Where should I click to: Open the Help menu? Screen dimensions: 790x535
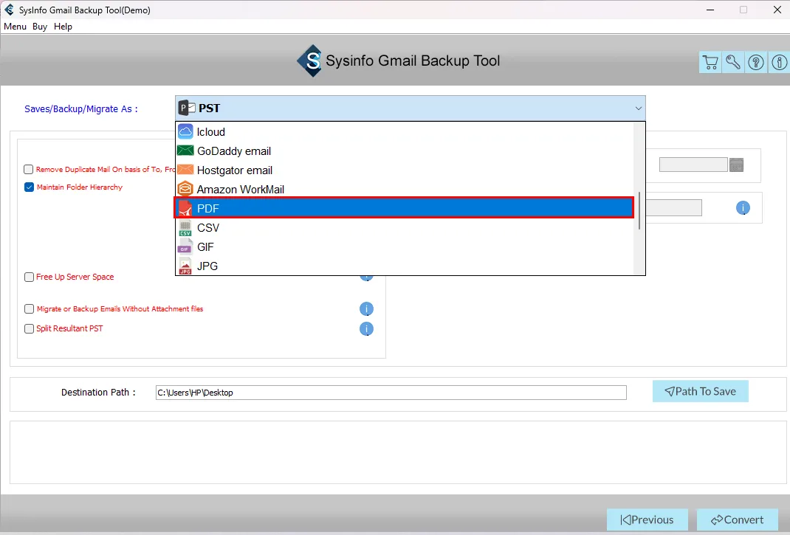tap(63, 26)
